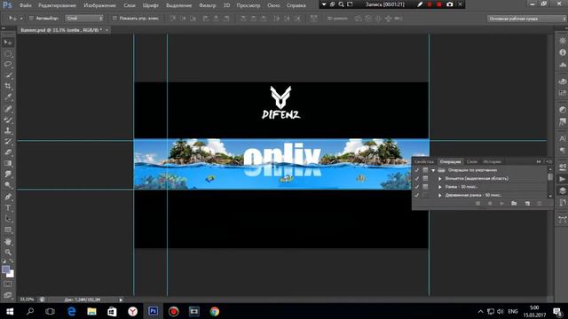Select the Clone Stamp tool
The image size is (568, 319).
[x=8, y=130]
